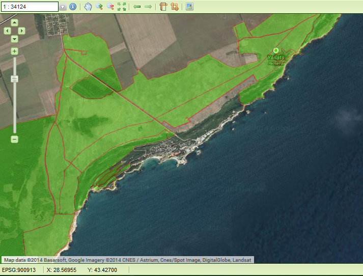Go to previous map view
The width and height of the screenshot is (363, 276).
coord(137,7)
